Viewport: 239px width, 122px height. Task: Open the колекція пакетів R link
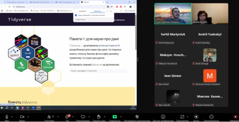pyautogui.click(x=109, y=45)
